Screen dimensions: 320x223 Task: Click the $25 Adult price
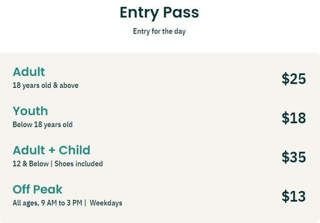[x=293, y=78]
